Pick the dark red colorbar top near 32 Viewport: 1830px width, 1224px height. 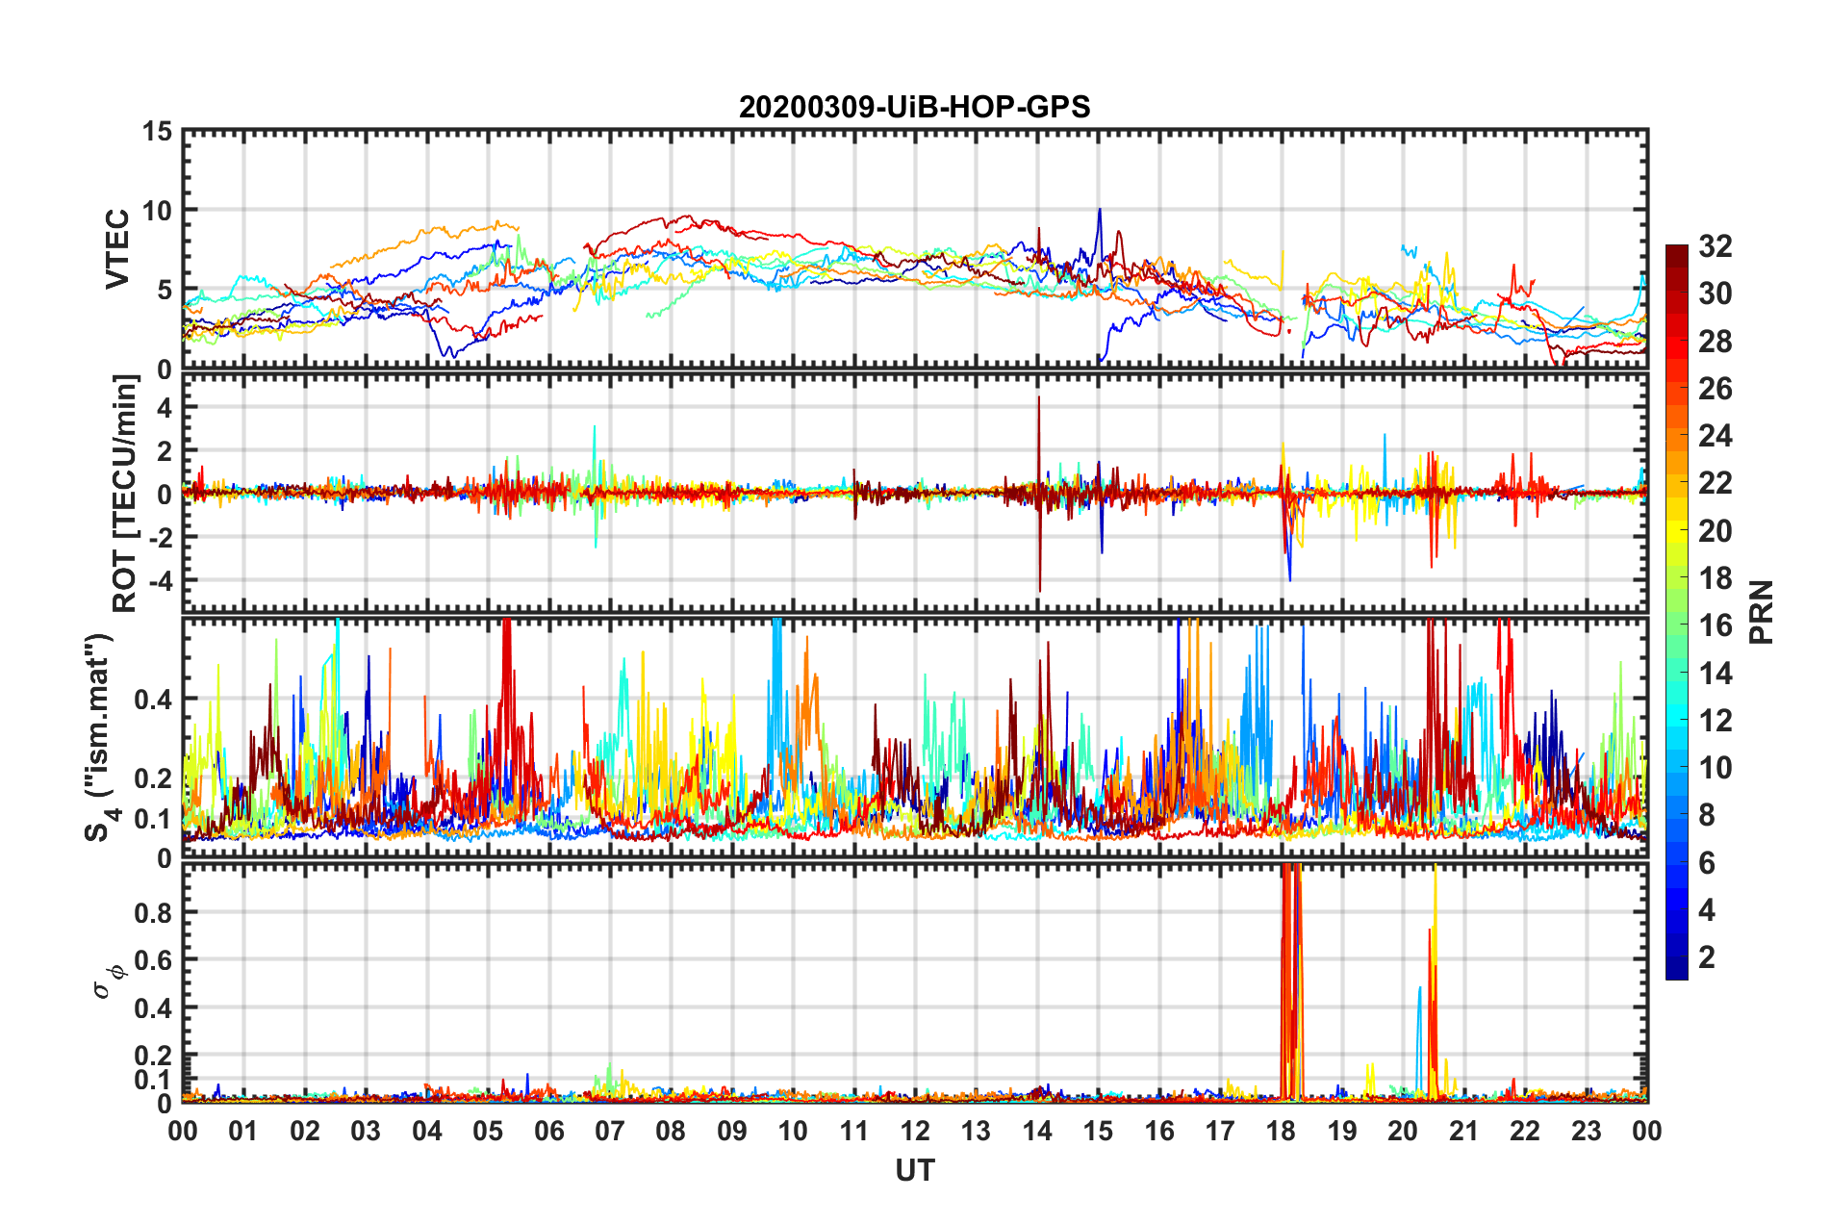click(1676, 251)
